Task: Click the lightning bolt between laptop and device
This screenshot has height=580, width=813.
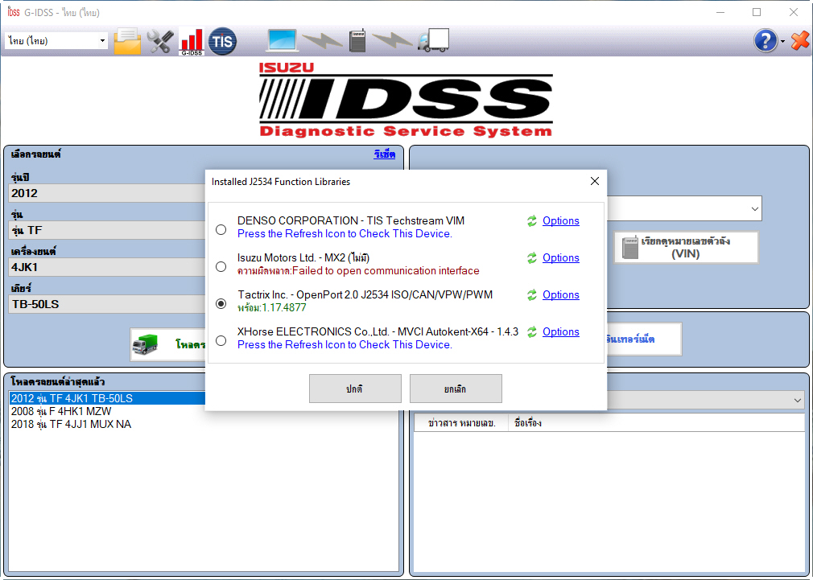Action: pyautogui.click(x=323, y=40)
